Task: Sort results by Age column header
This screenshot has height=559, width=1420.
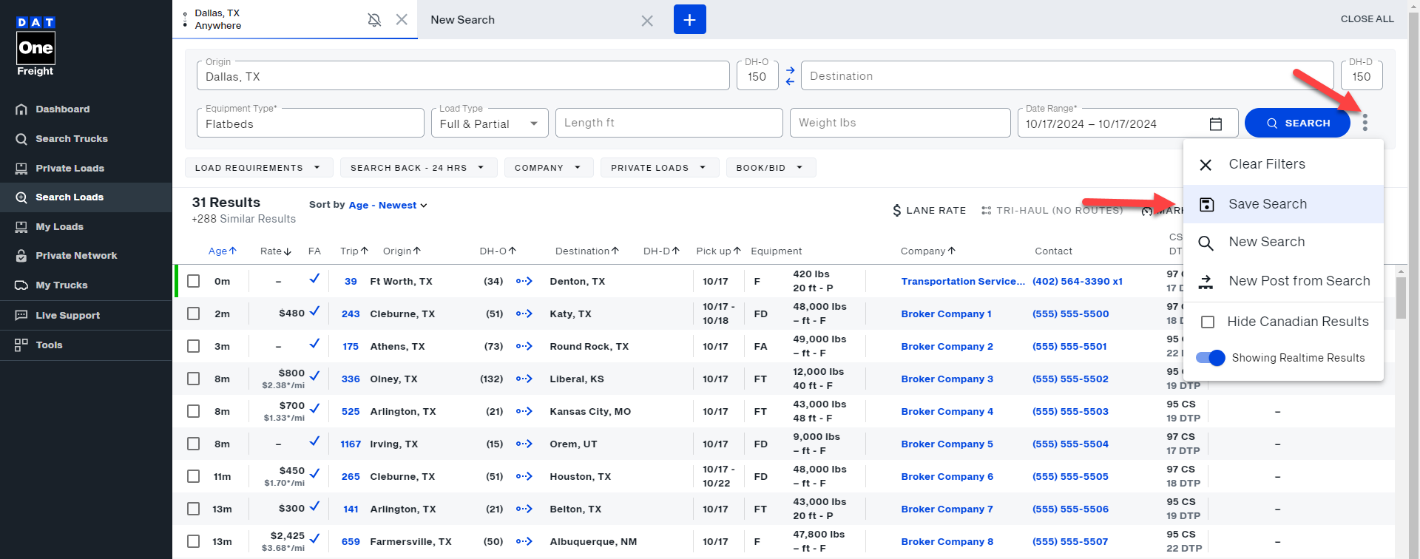Action: click(x=222, y=251)
